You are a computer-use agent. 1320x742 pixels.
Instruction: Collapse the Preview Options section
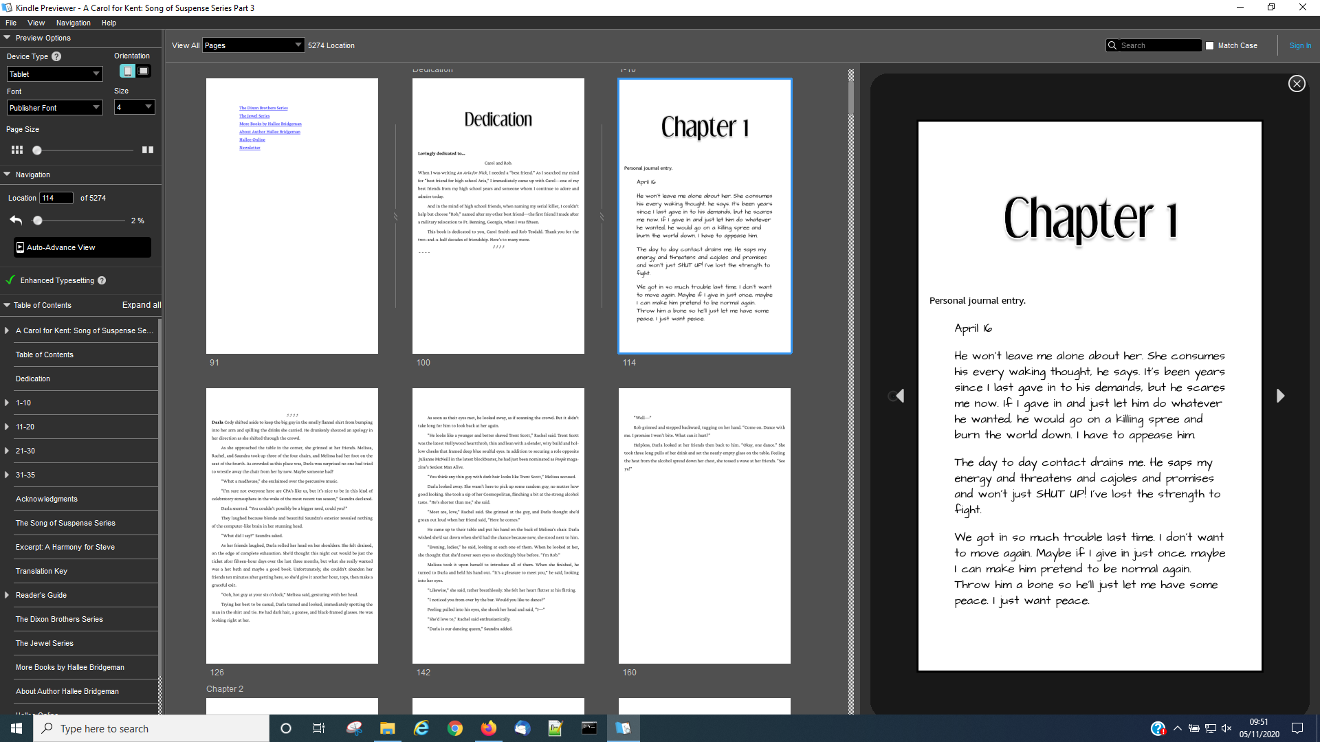click(x=7, y=38)
